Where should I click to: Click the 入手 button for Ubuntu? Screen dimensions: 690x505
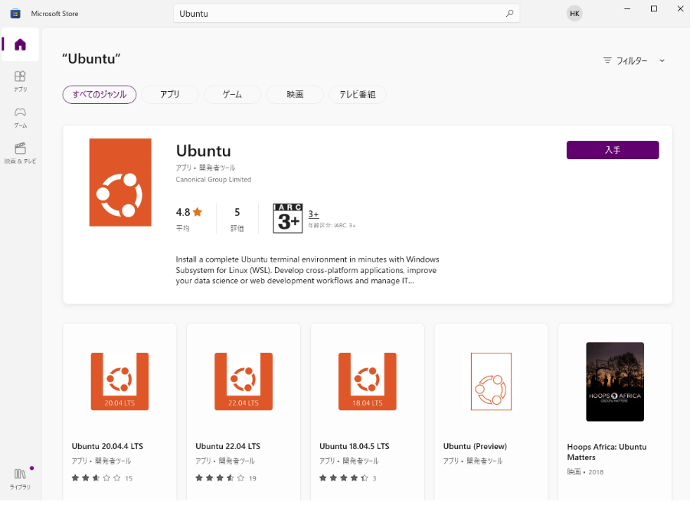pyautogui.click(x=613, y=150)
